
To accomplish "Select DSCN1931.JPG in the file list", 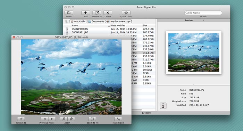I will tap(80, 32).
